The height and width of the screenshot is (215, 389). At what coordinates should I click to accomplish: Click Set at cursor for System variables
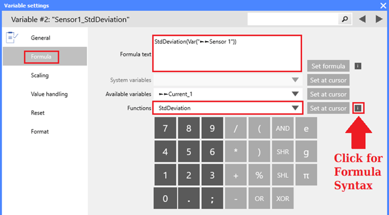[328, 80]
